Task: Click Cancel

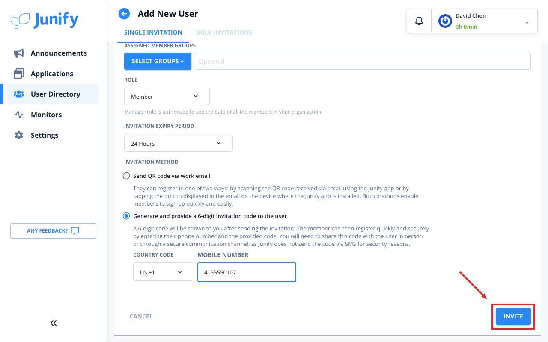Action: [x=141, y=316]
